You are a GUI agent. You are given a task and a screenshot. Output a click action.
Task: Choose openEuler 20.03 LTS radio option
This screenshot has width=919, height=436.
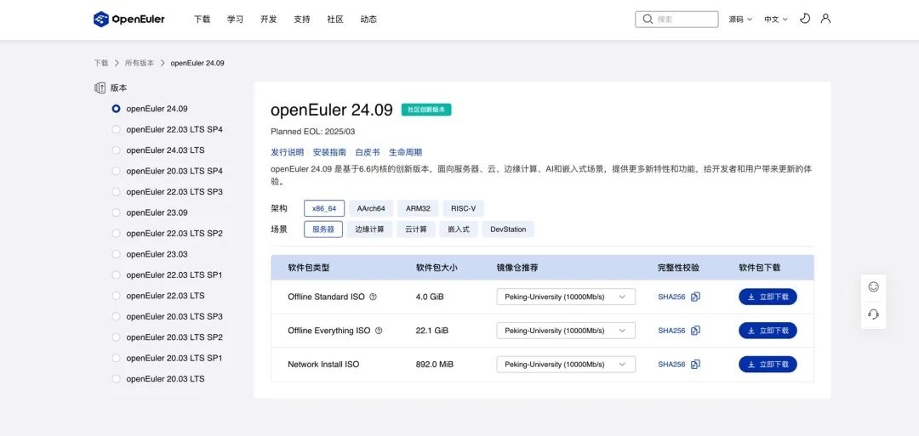(117, 379)
